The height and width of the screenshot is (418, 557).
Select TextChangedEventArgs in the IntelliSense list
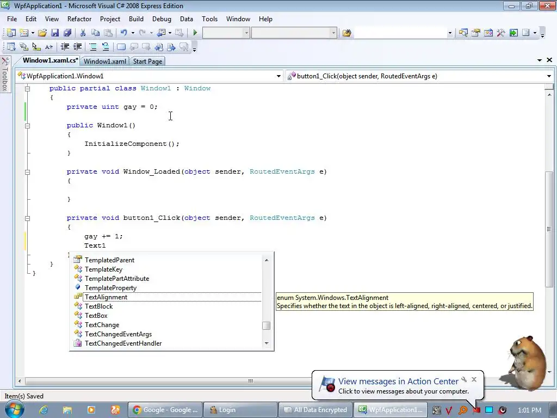(118, 334)
